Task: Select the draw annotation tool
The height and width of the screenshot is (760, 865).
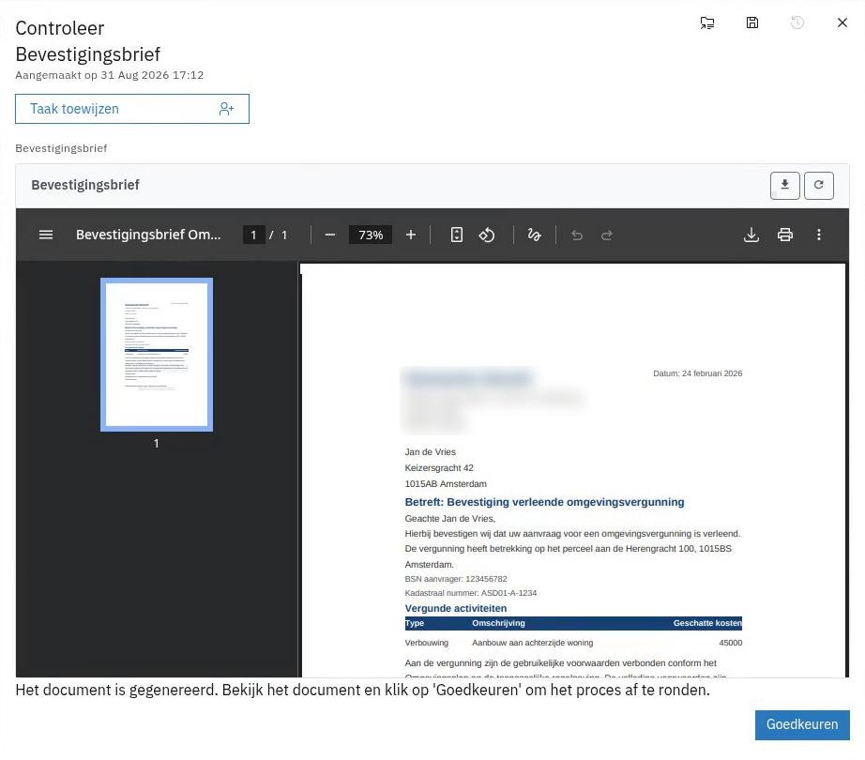Action: coord(534,235)
